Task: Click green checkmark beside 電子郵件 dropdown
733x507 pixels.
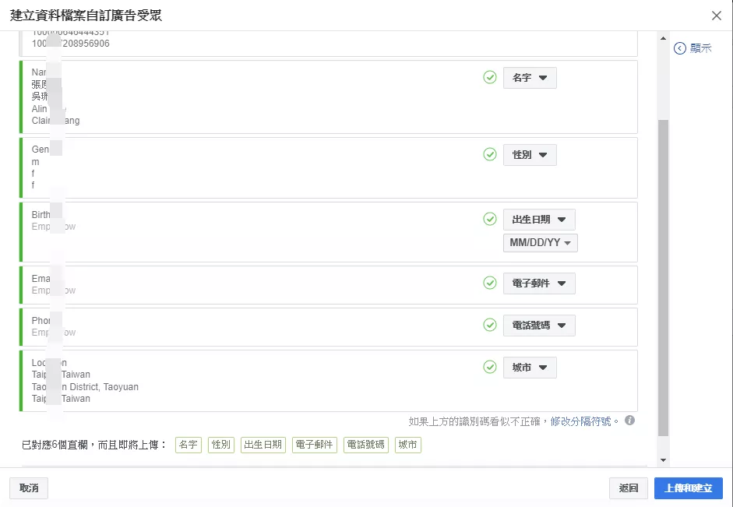Action: 489,283
